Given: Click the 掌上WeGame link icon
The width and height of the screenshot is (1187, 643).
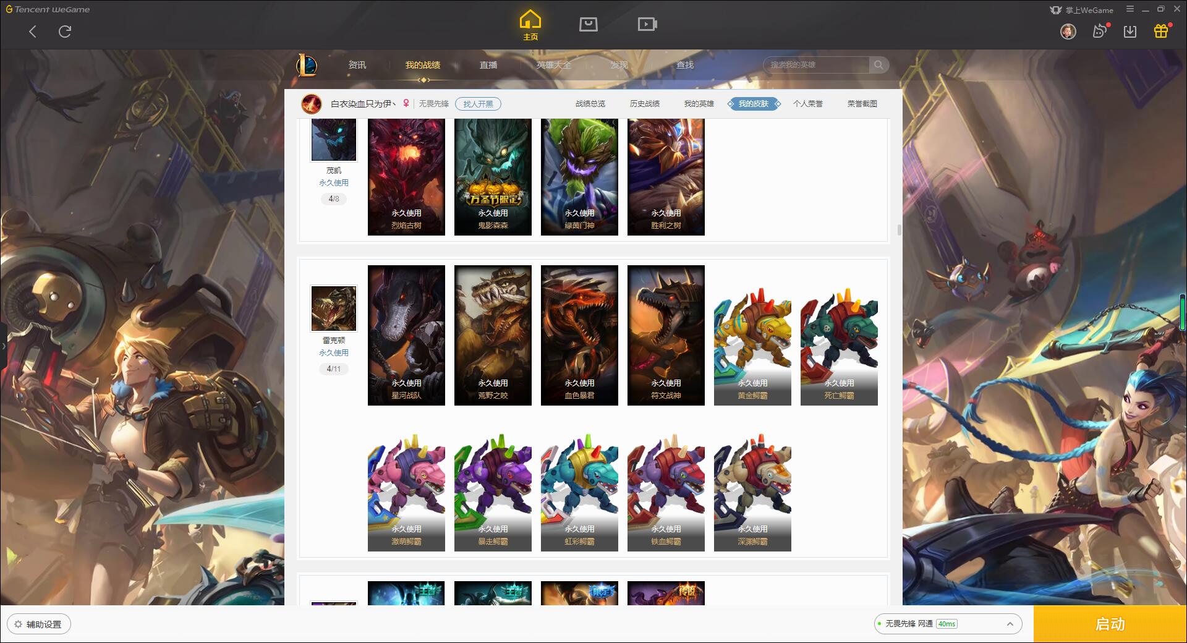Looking at the screenshot, I should (1081, 10).
